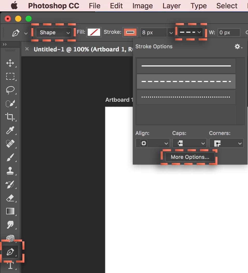Open the Select menu
The image size is (248, 273).
[227, 6]
